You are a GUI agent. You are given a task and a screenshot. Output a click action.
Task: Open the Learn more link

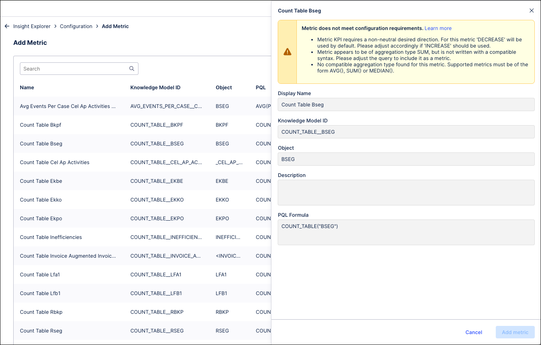(x=438, y=28)
